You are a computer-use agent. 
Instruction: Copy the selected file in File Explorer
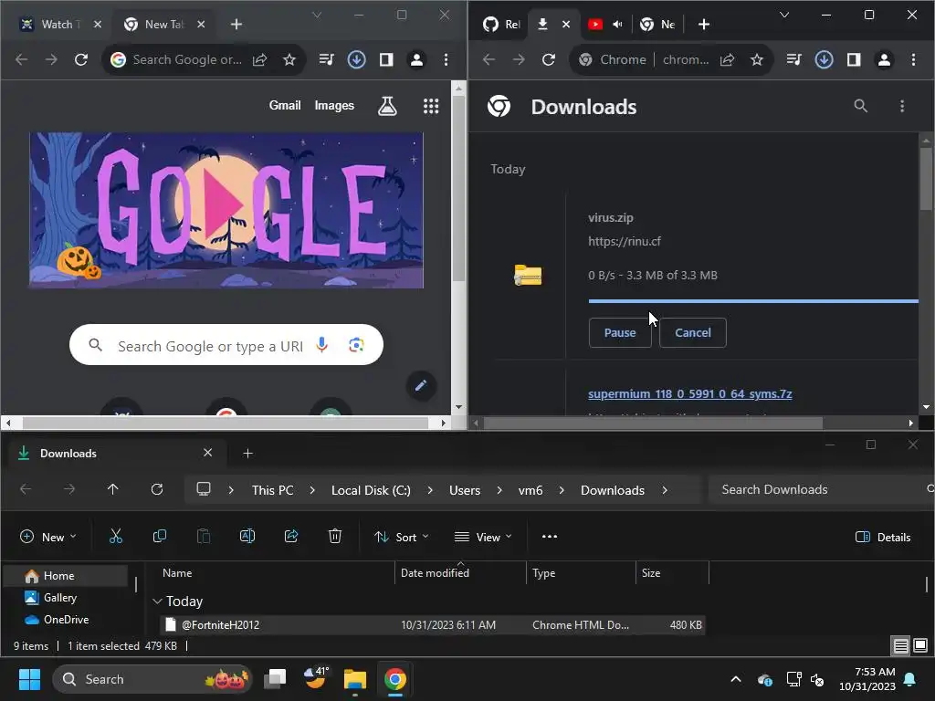159,537
